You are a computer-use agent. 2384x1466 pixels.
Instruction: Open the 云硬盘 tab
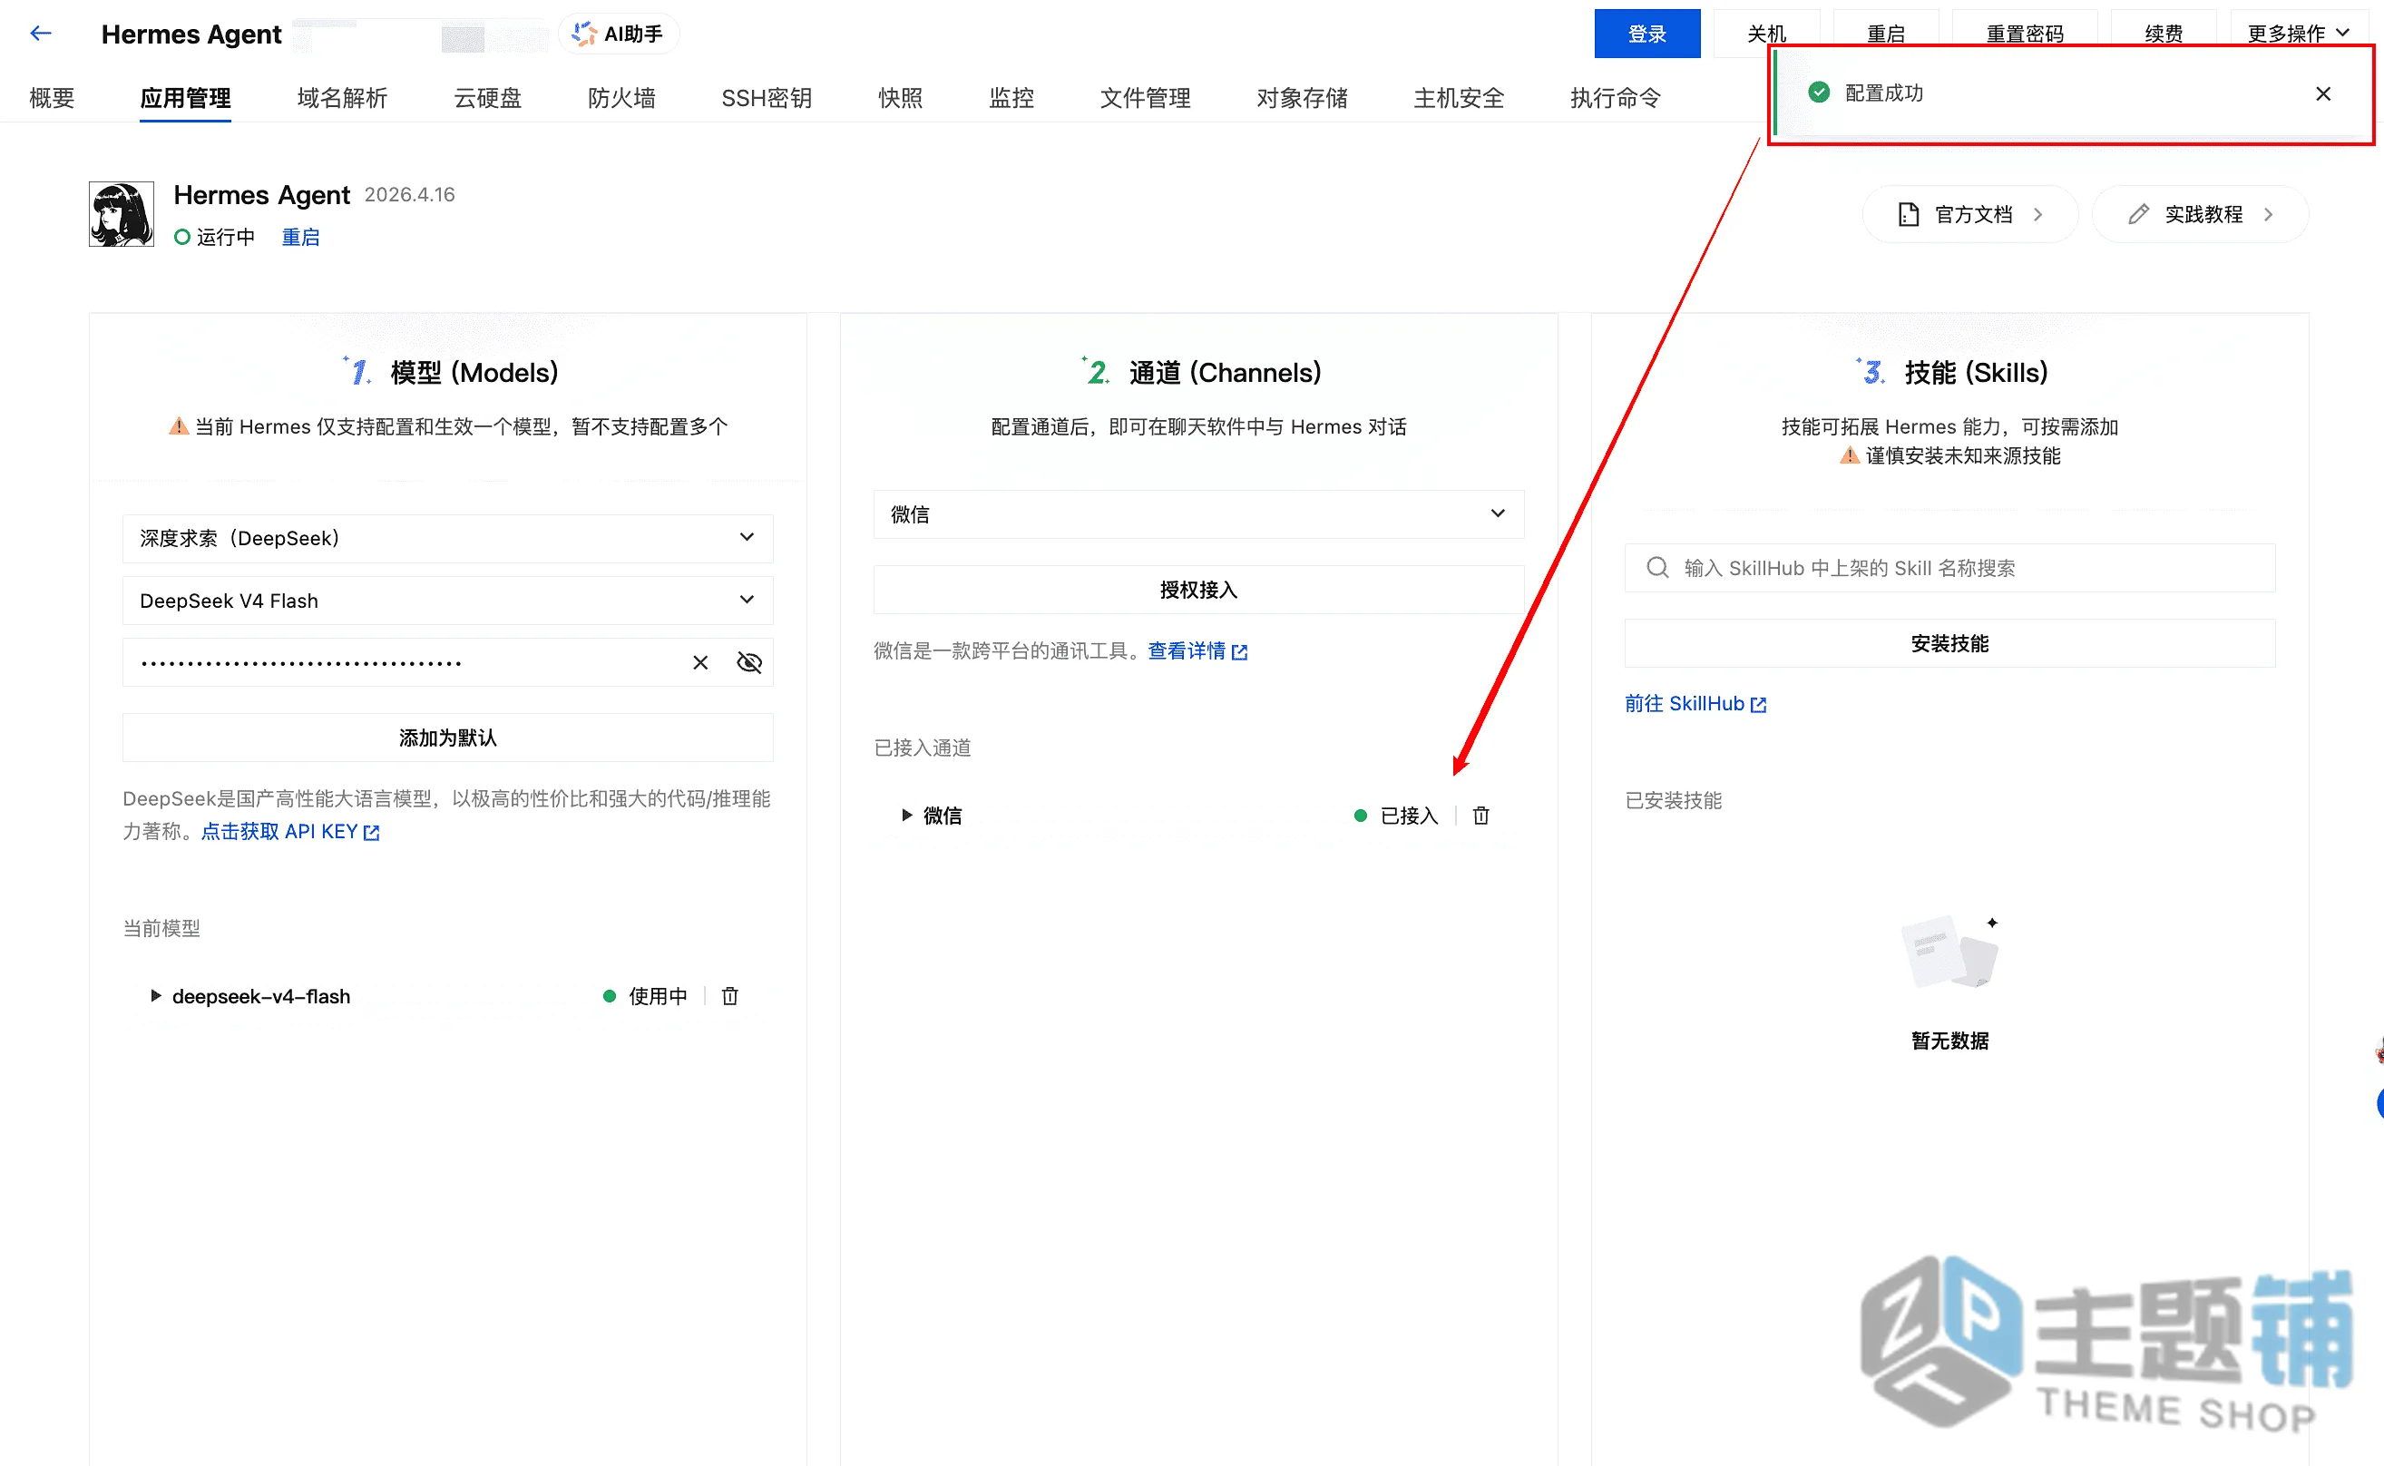tap(488, 98)
